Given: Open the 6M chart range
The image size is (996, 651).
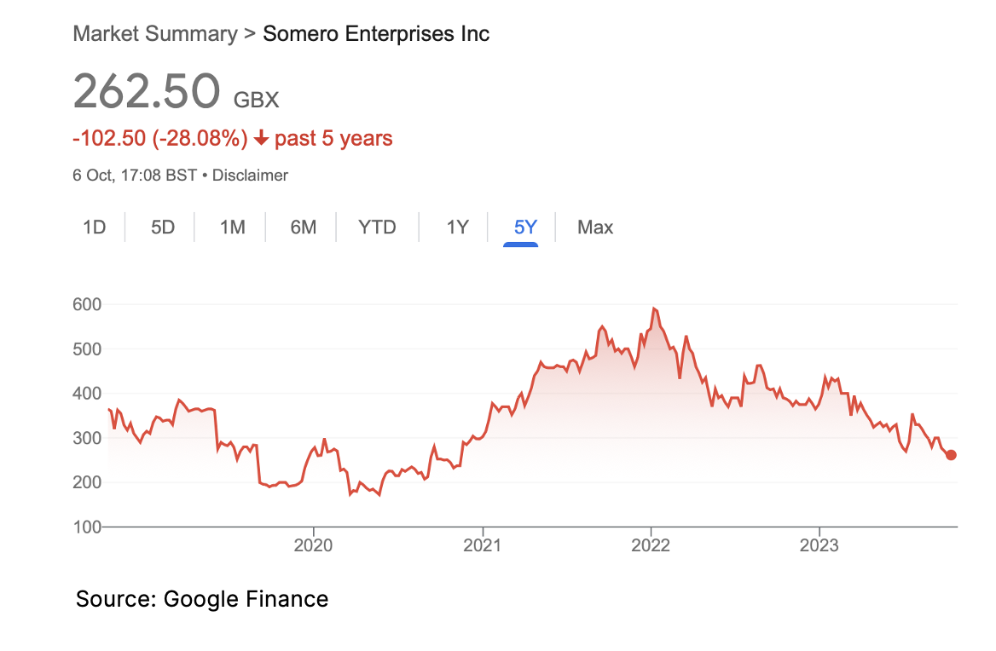Looking at the screenshot, I should tap(303, 228).
